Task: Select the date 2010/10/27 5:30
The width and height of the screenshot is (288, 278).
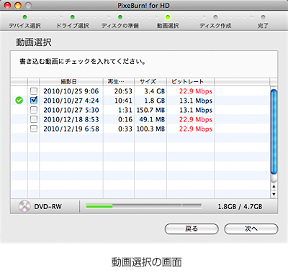Action: pyautogui.click(x=71, y=110)
